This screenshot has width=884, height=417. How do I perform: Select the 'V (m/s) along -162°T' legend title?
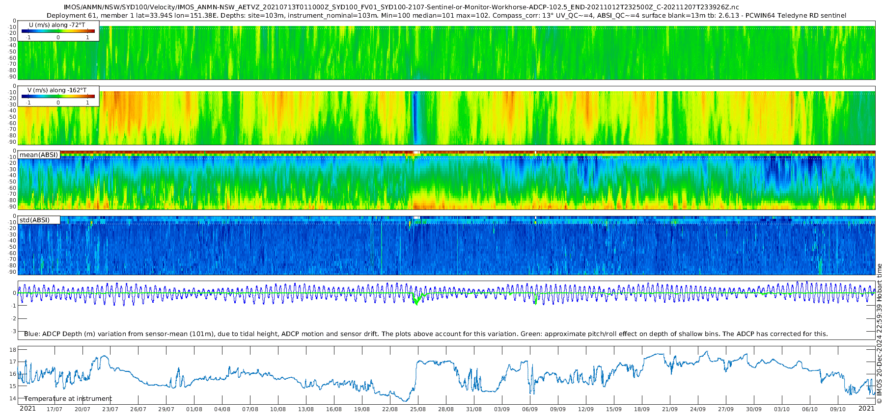57,90
